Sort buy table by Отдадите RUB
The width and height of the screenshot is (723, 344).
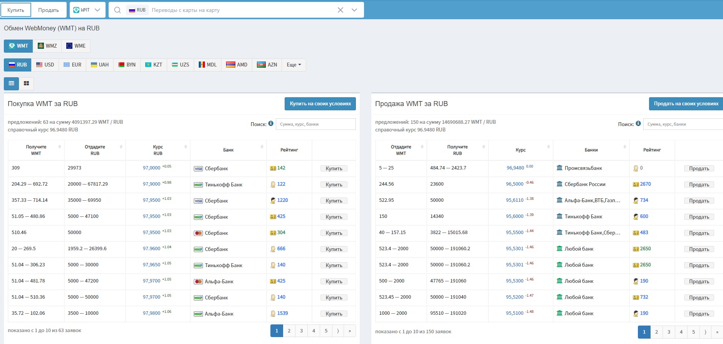[x=95, y=150]
